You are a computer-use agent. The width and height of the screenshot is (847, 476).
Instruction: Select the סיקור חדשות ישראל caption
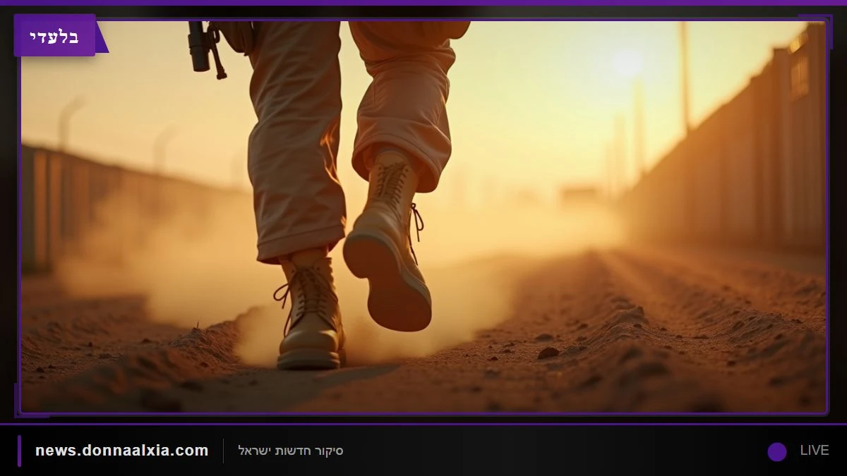(x=291, y=451)
